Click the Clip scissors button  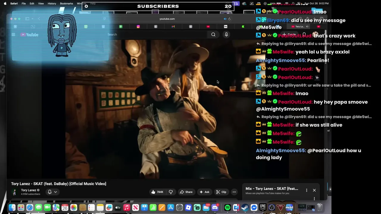221,192
